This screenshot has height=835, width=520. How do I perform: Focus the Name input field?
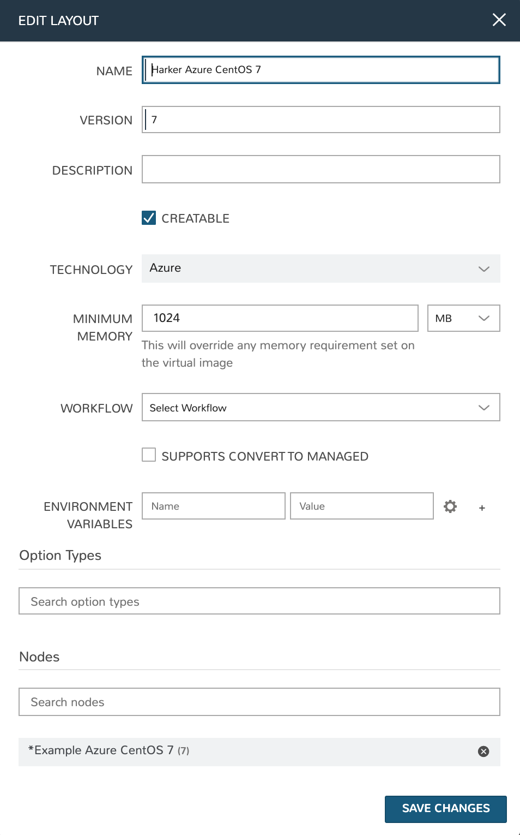[321, 70]
